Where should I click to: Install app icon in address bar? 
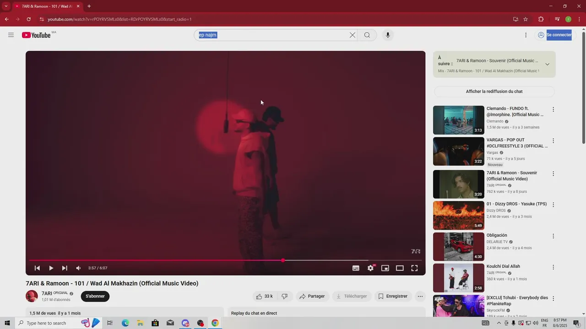515,19
